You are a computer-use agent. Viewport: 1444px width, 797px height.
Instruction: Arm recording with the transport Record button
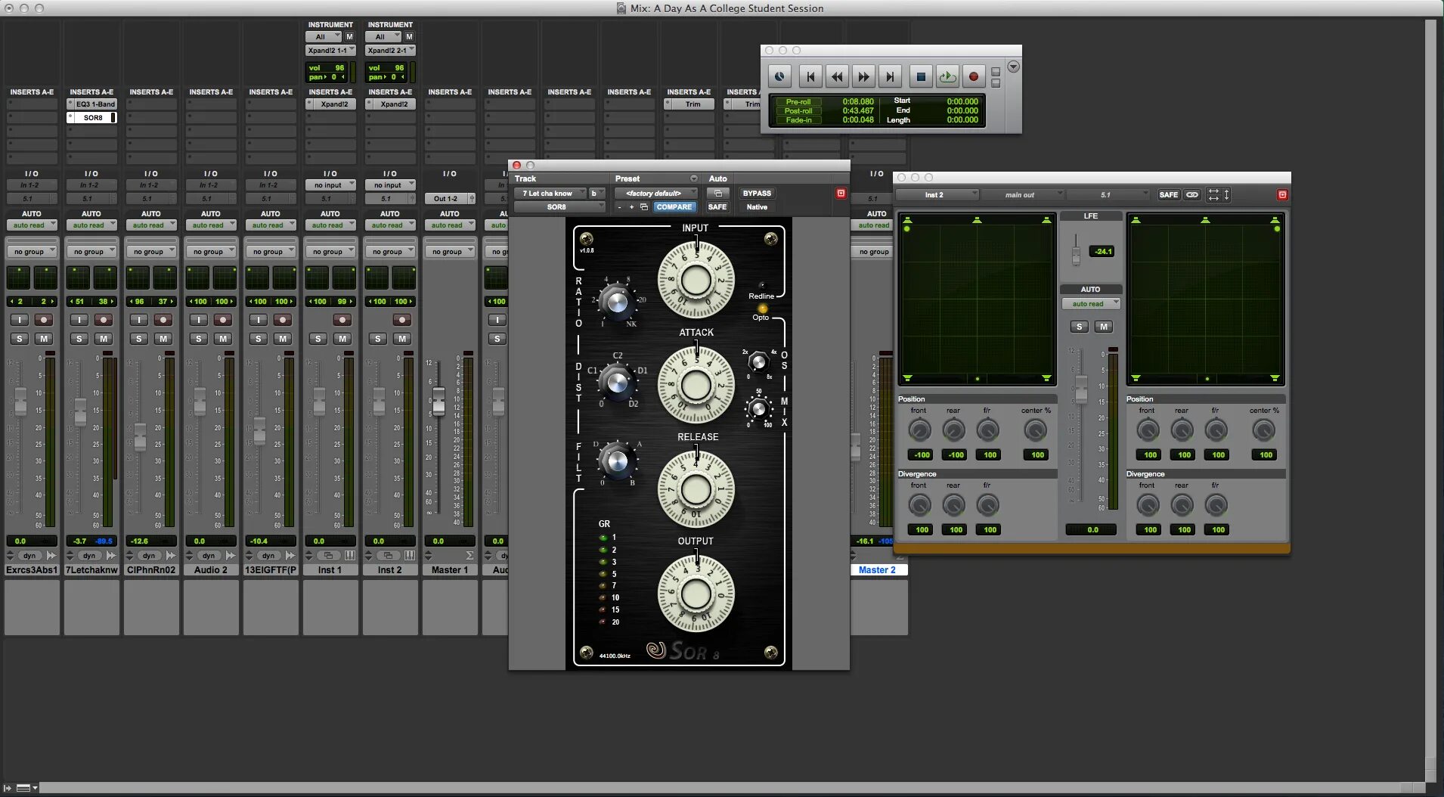974,76
